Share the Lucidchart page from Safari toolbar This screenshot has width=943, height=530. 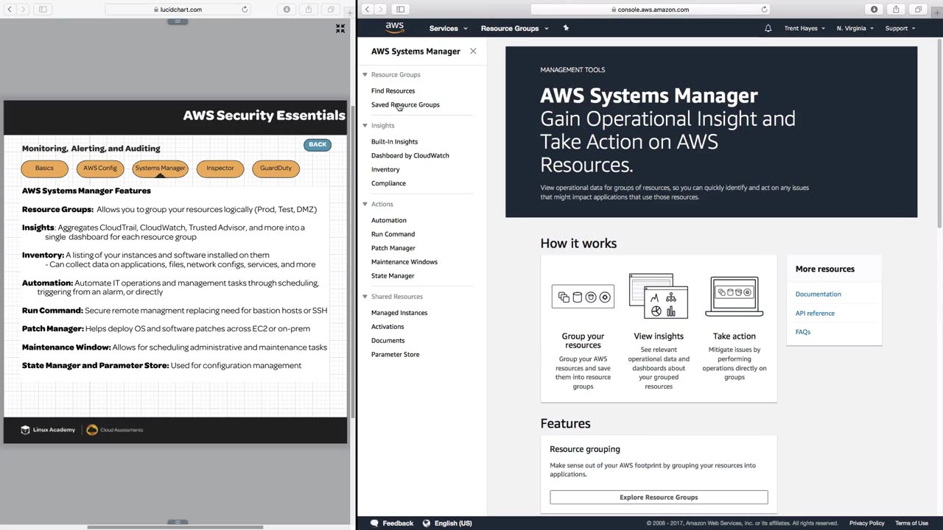(x=309, y=9)
